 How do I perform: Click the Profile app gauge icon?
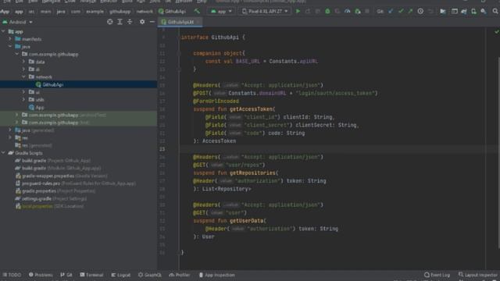tap(347, 11)
